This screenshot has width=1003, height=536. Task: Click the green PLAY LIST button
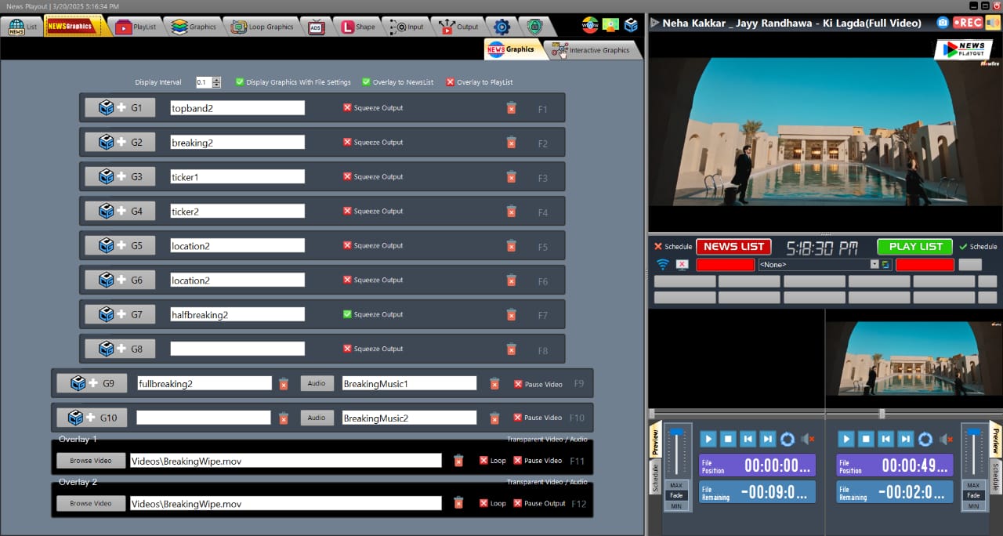(915, 246)
